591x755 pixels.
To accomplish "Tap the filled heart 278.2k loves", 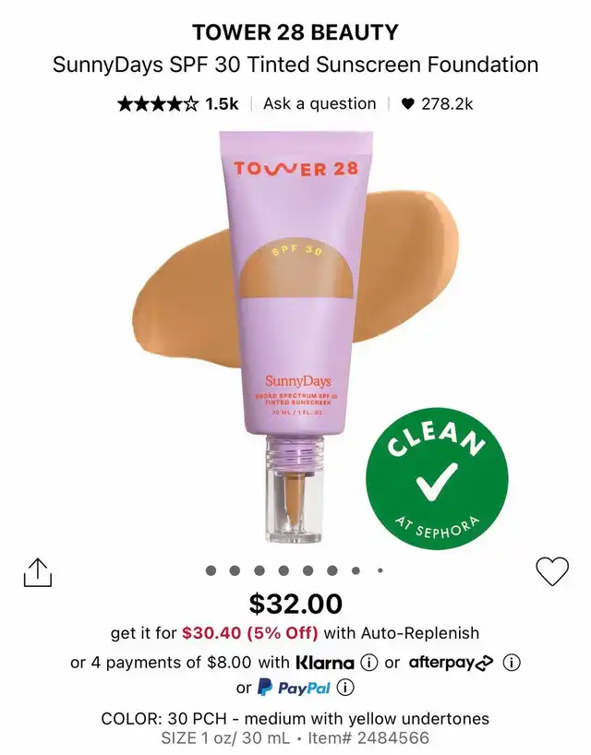I will coord(438,103).
